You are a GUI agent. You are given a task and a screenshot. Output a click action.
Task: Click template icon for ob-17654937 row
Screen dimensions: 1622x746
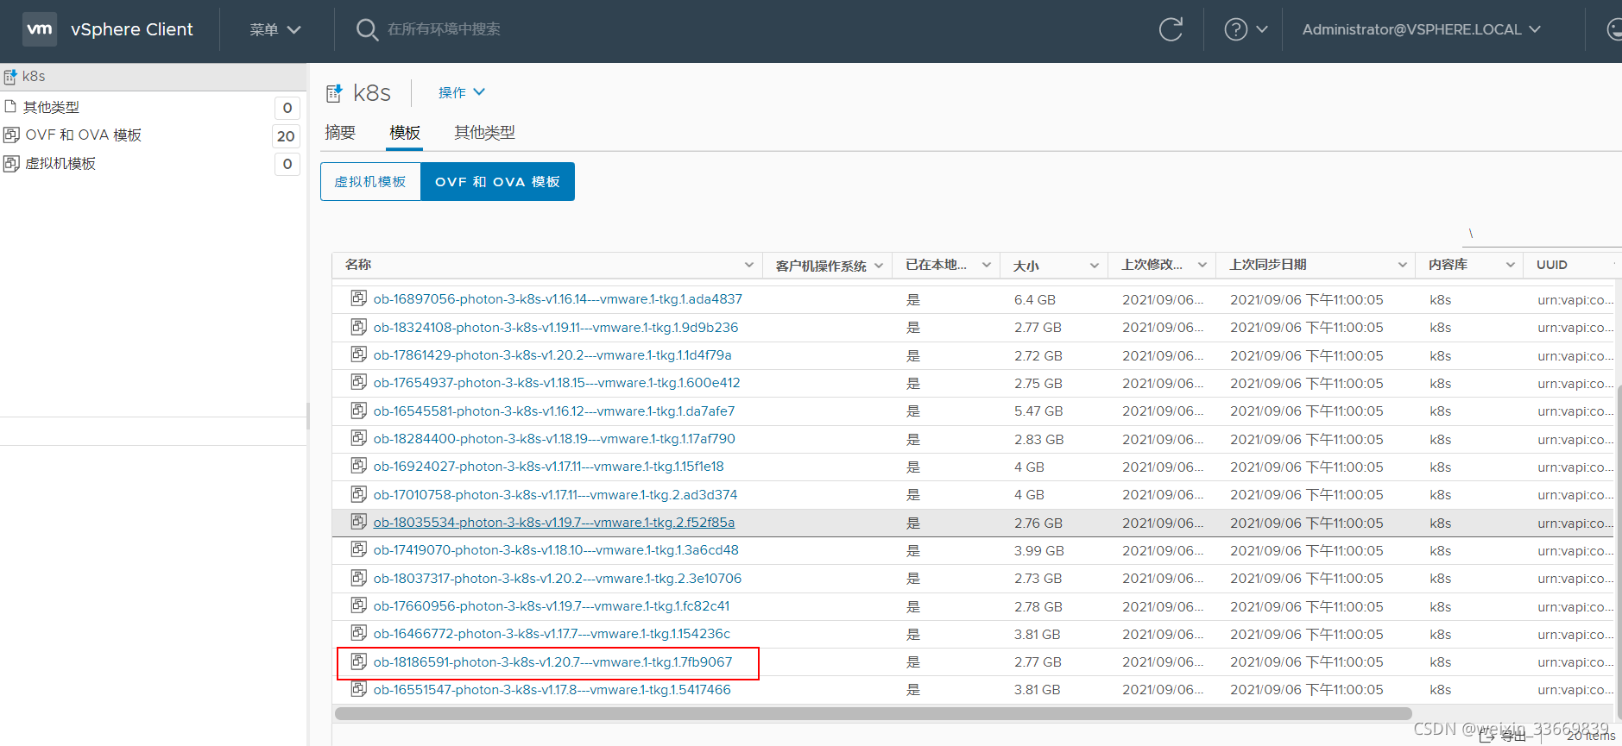pos(358,382)
